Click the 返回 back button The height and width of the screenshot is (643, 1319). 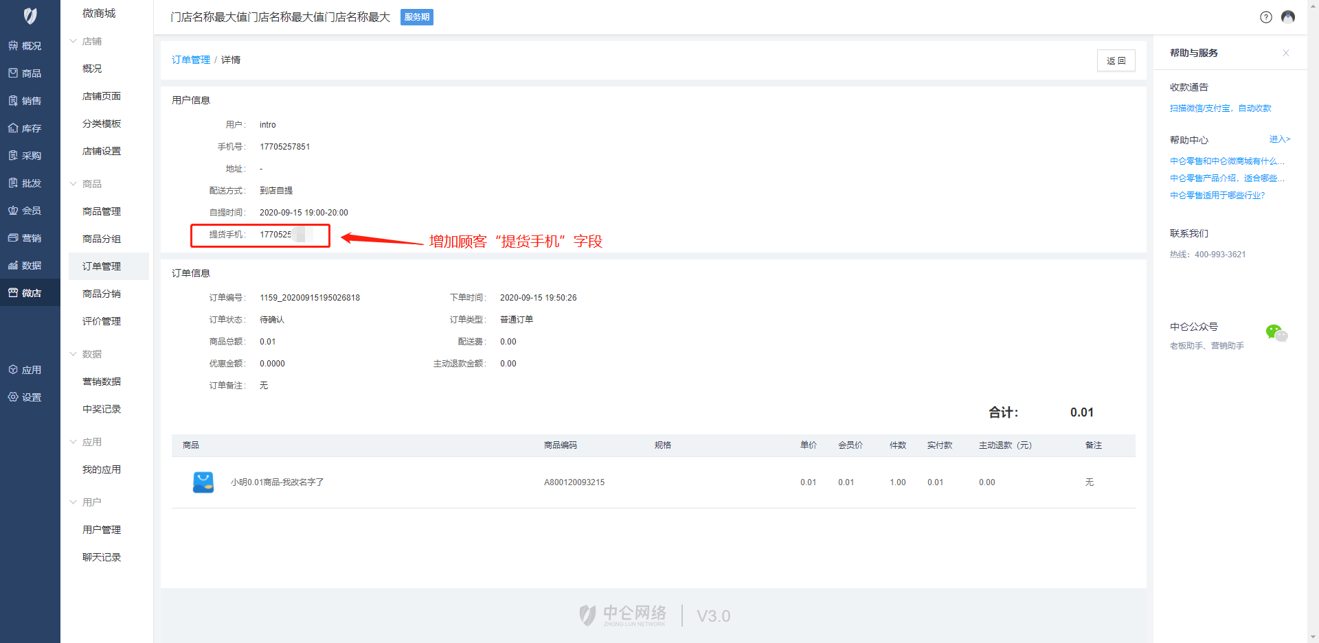[1116, 60]
